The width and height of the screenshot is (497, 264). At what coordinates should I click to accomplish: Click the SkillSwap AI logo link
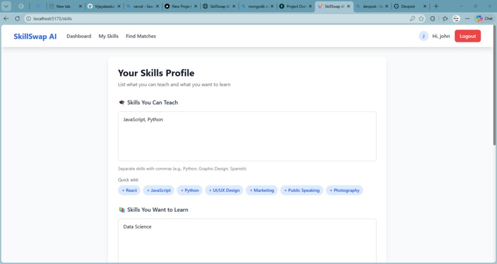[x=35, y=36]
